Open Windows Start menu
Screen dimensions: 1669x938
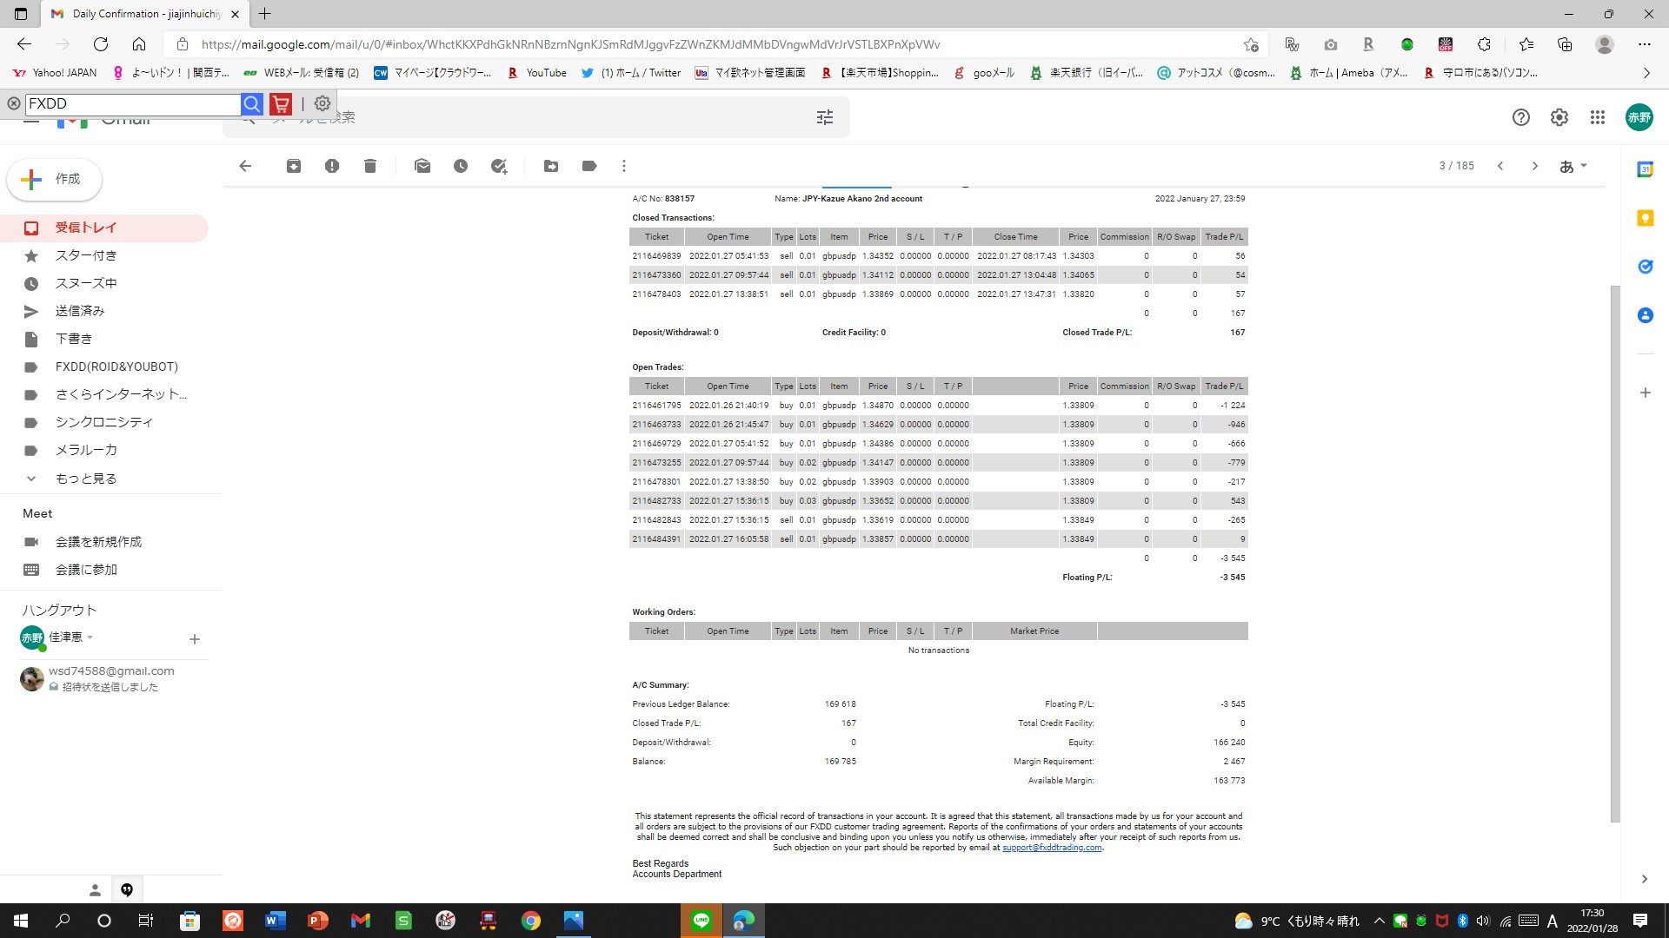[x=21, y=921]
